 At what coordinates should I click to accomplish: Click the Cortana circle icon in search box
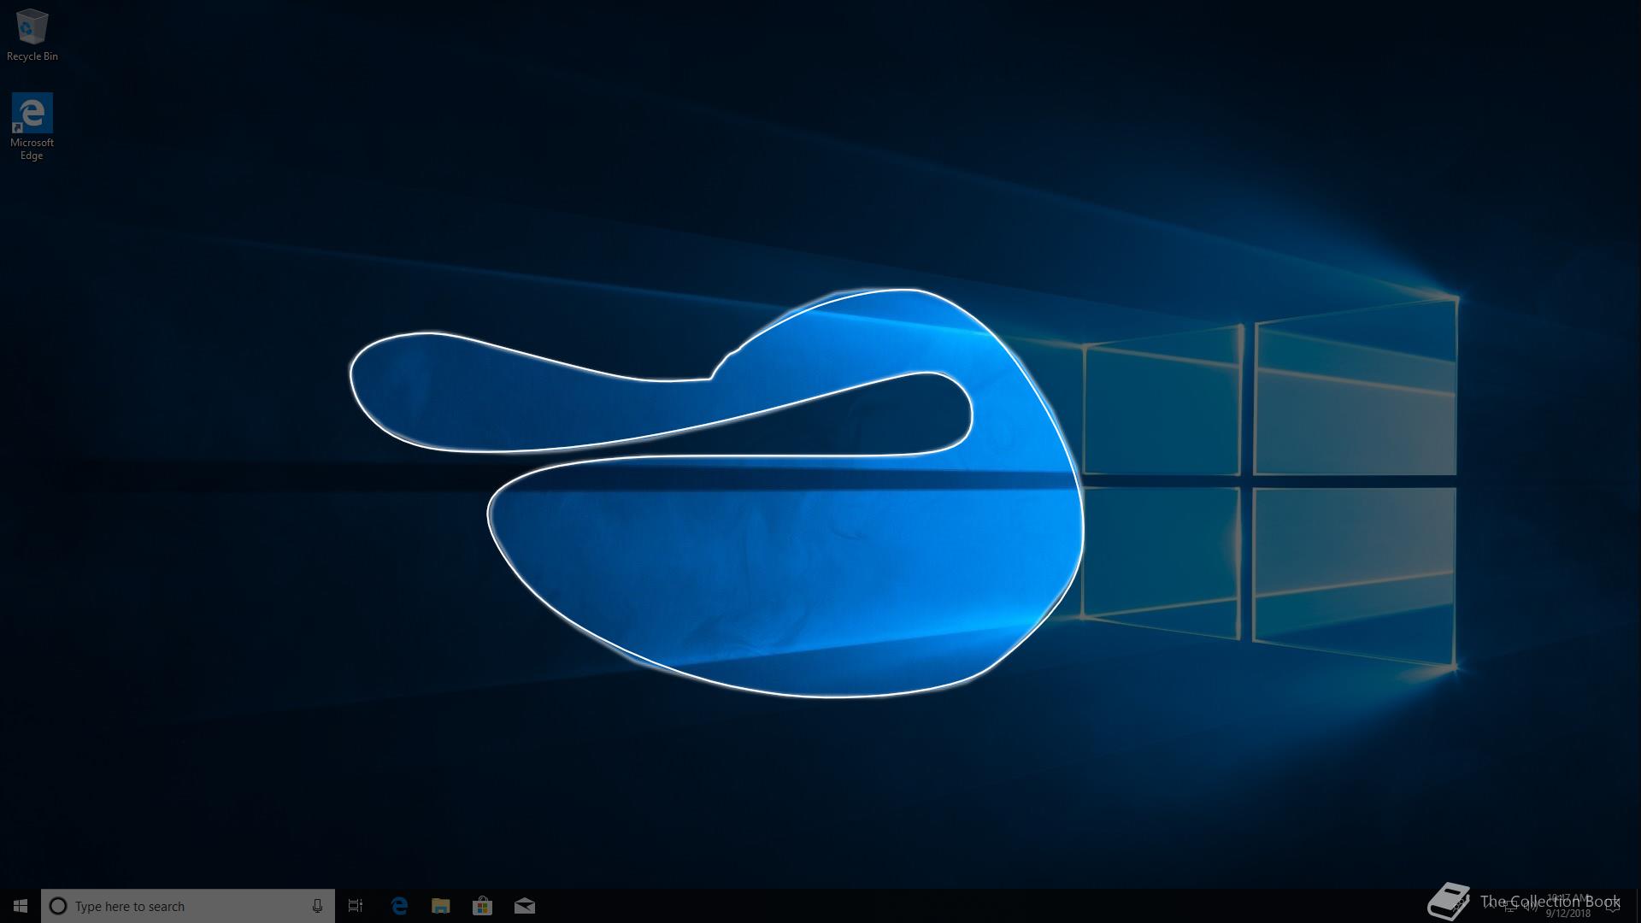pyautogui.click(x=58, y=906)
